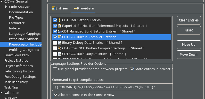Screen dimensions: 205x99
Task: Uncheck CDT Managed Build Setting Entries provider
Action: (55, 31)
